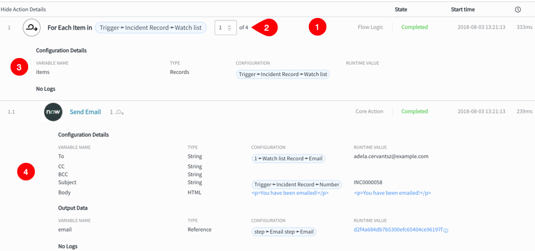
Task: Click the 'items' variable name
Action: [43, 72]
